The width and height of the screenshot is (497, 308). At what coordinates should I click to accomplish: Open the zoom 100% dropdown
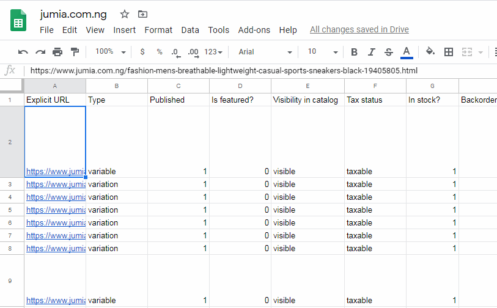coord(110,52)
